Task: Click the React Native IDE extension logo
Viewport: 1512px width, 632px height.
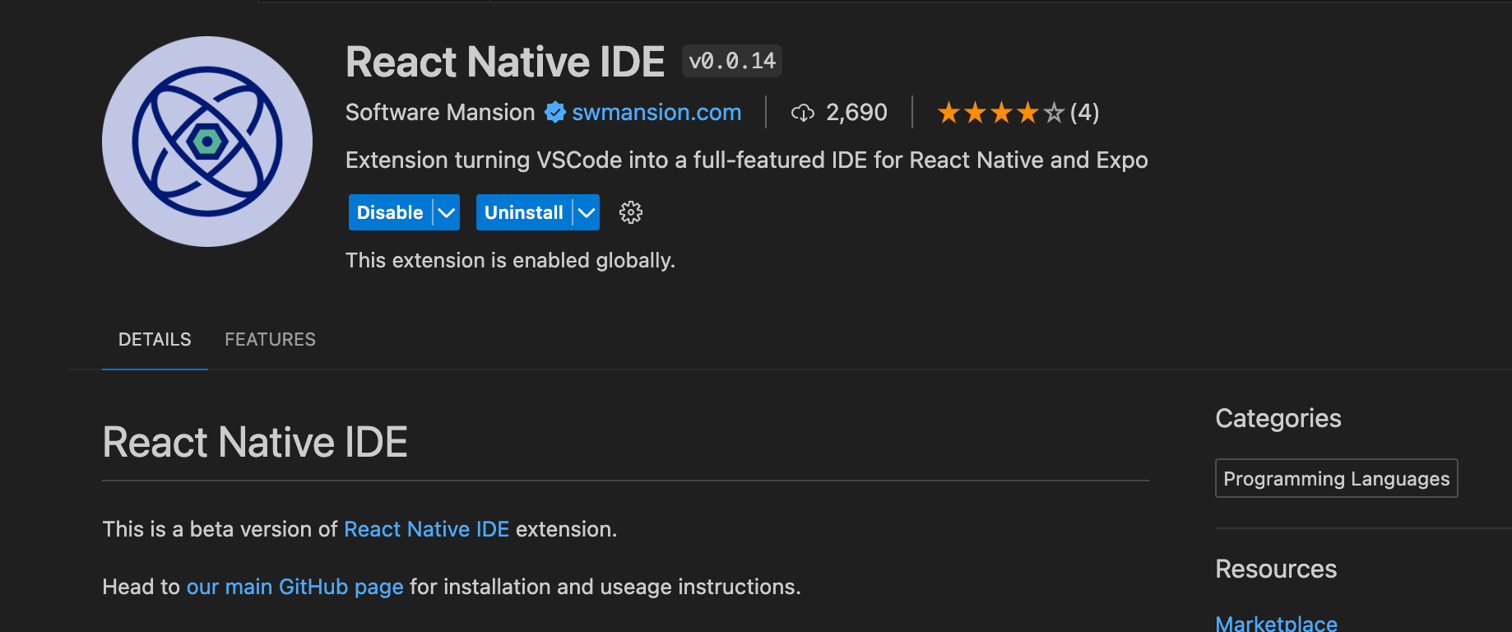Action: (x=207, y=142)
